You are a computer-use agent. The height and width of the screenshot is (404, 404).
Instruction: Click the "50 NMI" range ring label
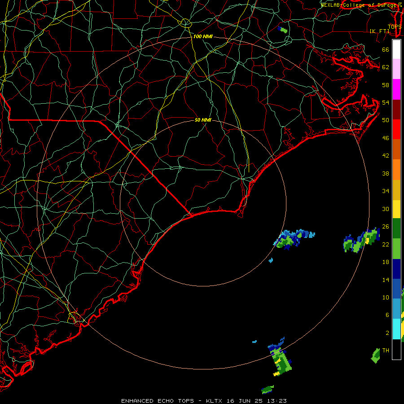pos(203,120)
